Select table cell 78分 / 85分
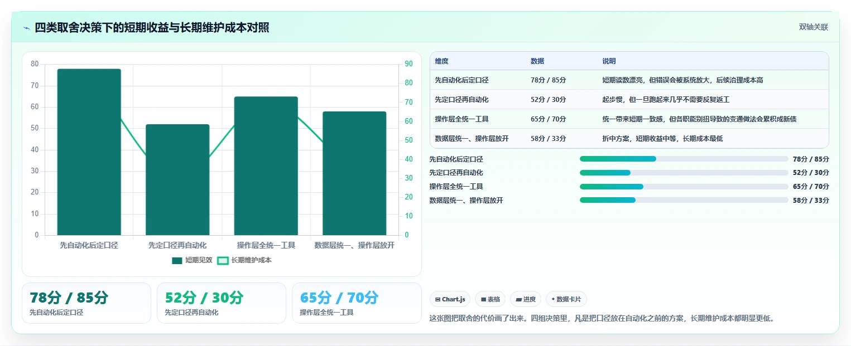851x346 pixels. click(x=549, y=80)
